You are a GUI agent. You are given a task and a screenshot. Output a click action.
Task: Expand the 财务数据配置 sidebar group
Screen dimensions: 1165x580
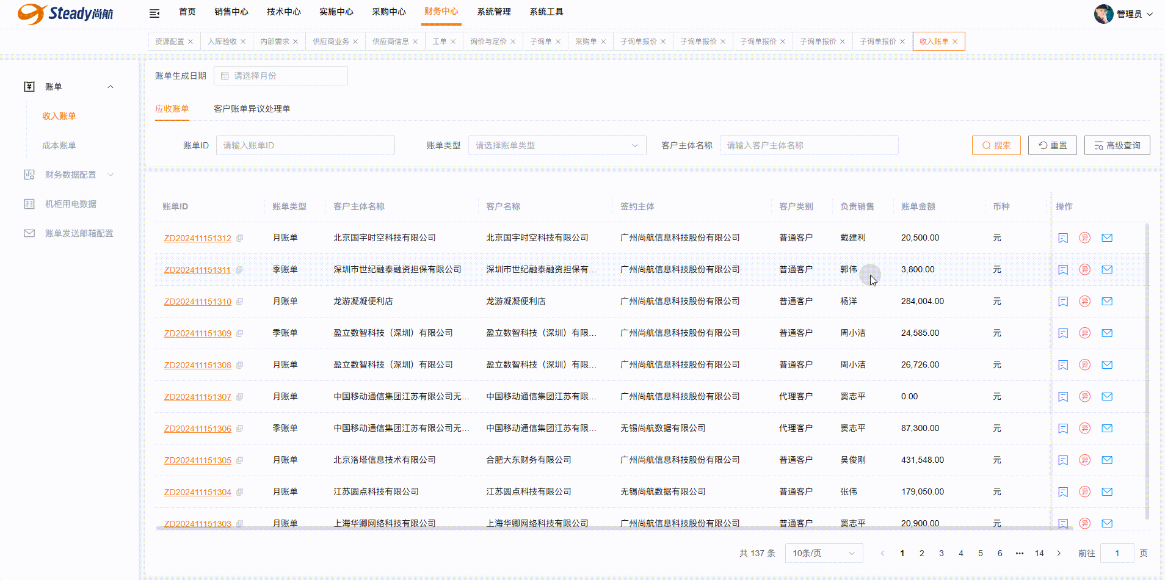click(x=111, y=175)
